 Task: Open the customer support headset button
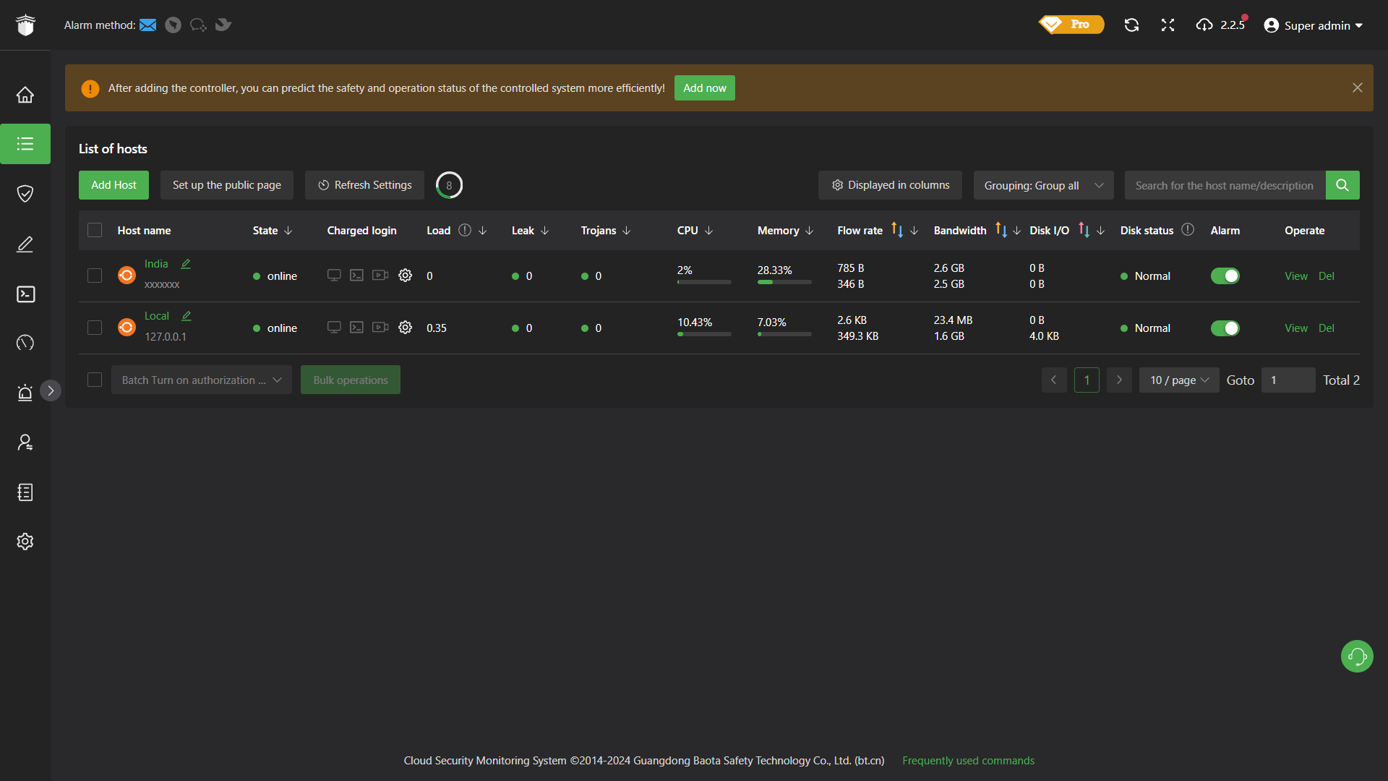(x=1357, y=656)
